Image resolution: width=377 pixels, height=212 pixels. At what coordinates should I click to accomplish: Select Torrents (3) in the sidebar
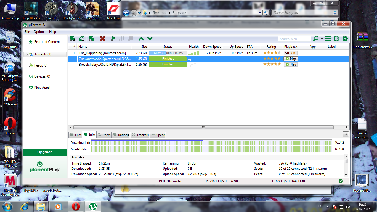43,54
